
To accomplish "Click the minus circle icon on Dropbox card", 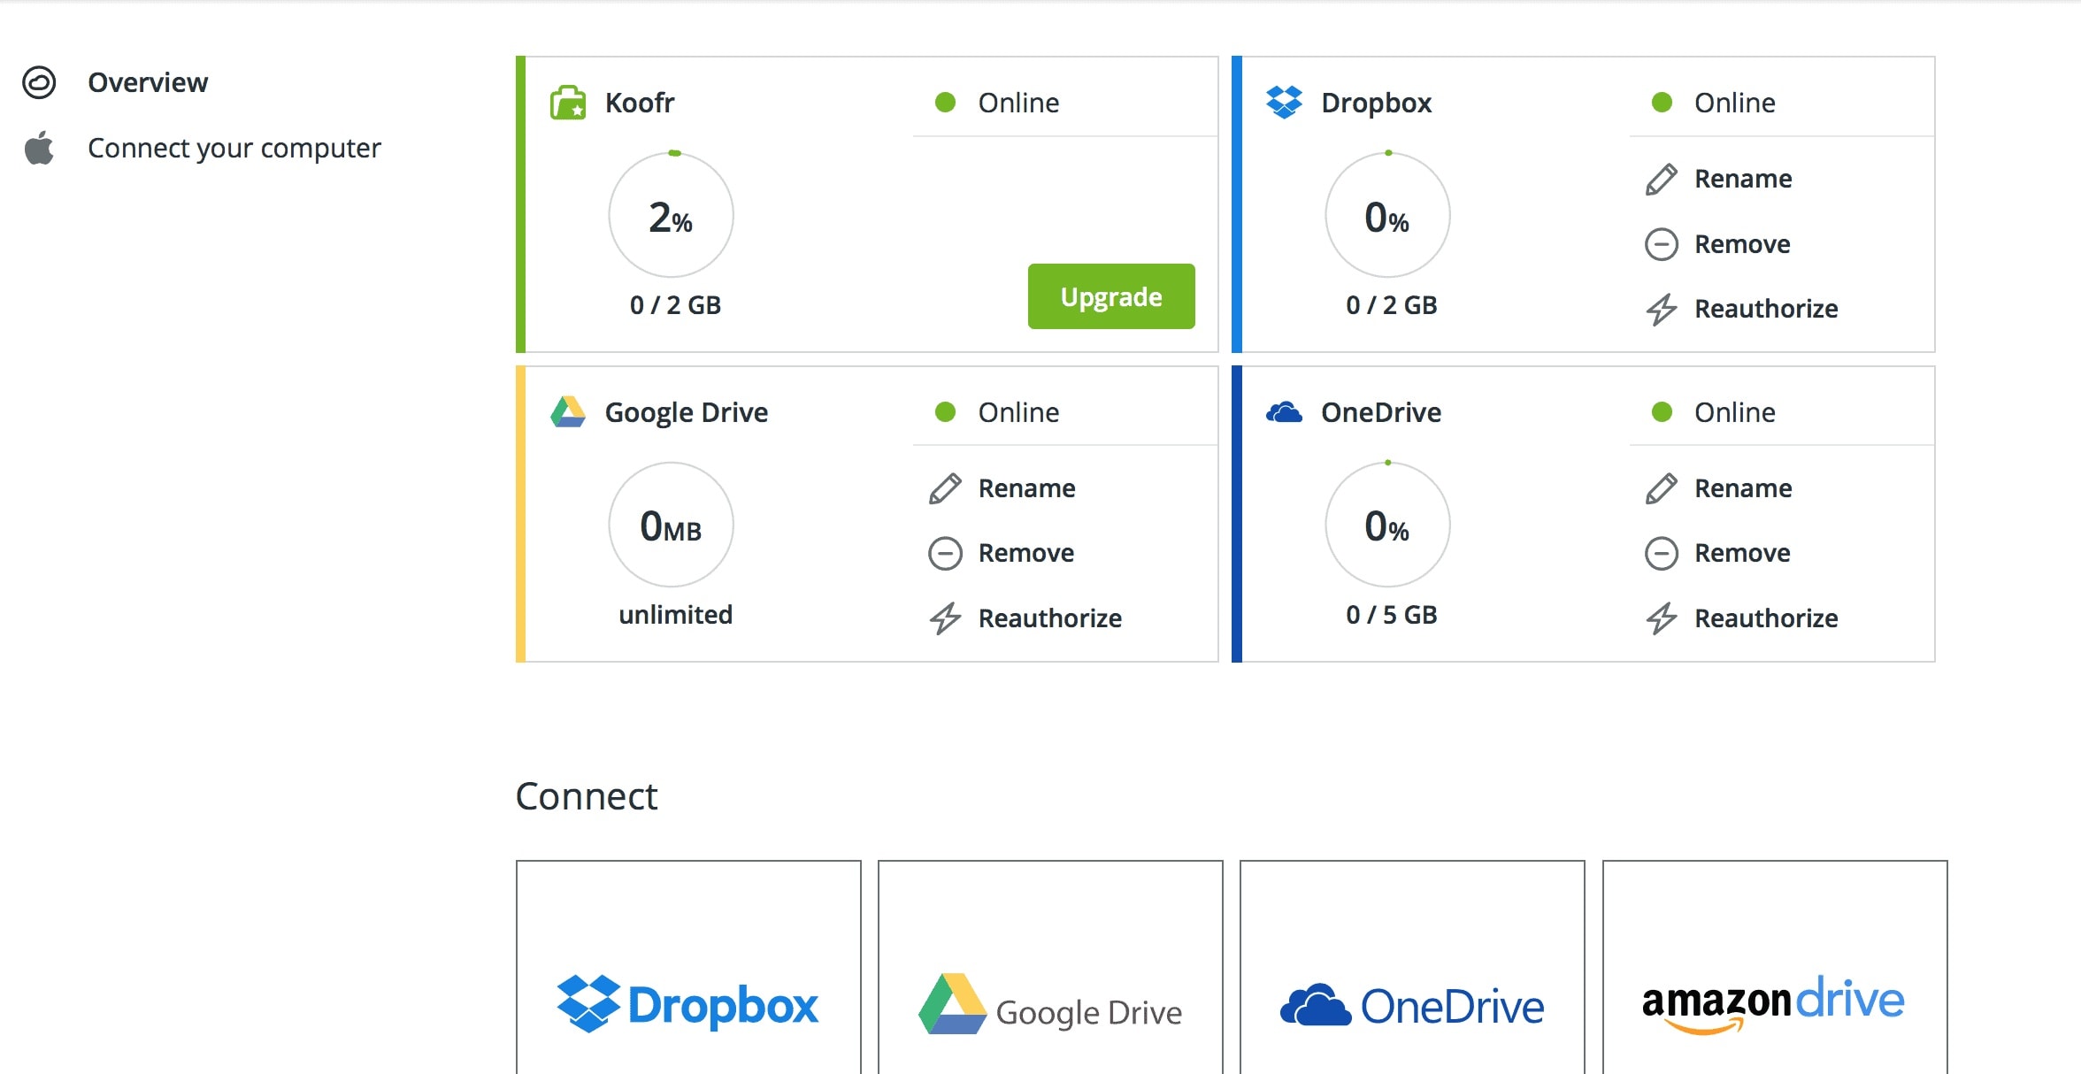I will coord(1661,244).
